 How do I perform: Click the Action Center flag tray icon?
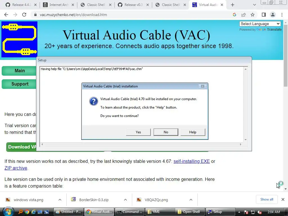[x=246, y=212]
